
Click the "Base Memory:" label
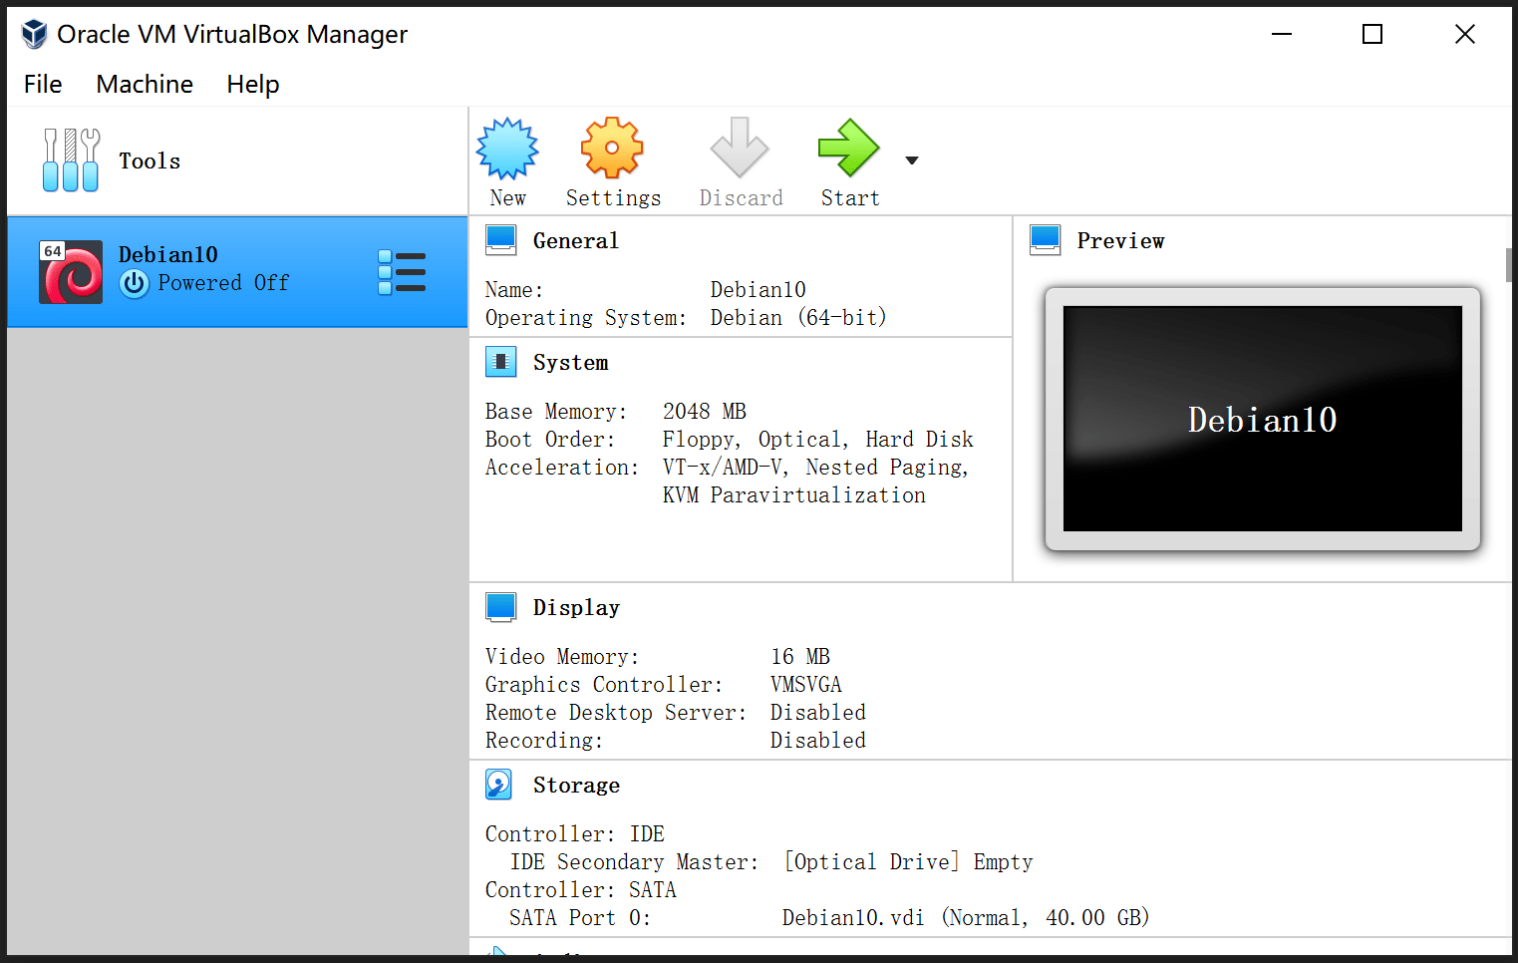point(556,412)
